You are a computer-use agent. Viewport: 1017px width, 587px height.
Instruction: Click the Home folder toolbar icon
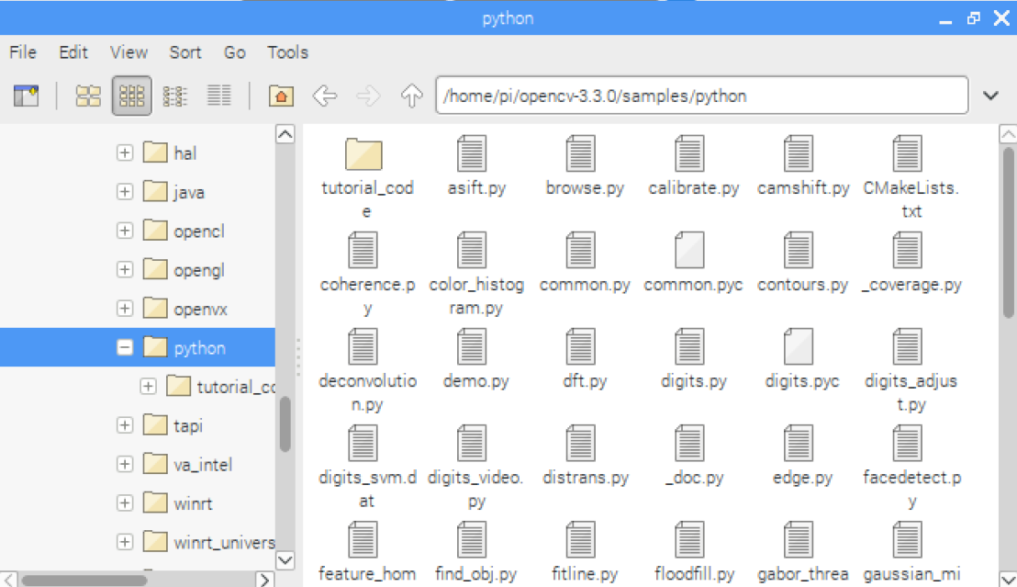[281, 95]
